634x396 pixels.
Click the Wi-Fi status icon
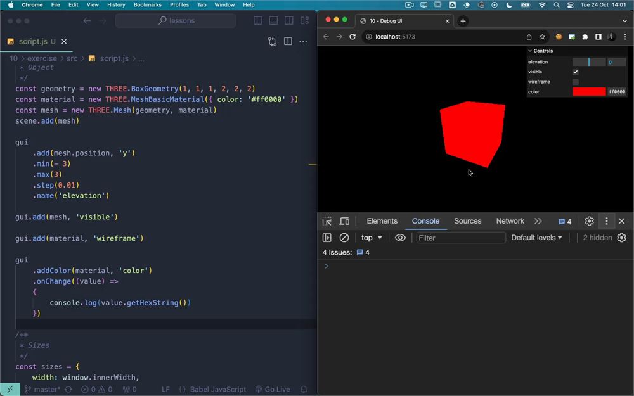point(542,5)
